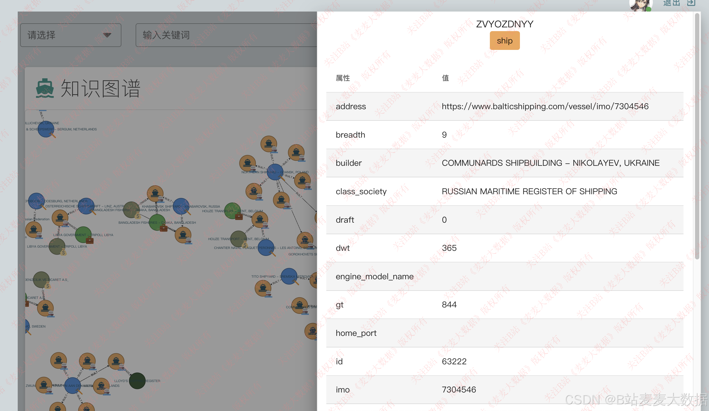
Task: Click the balticshipping.com address URL value
Action: click(545, 106)
